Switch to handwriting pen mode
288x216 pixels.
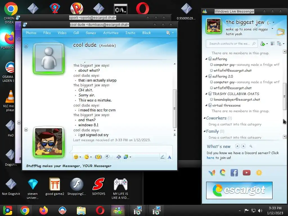tap(162, 157)
